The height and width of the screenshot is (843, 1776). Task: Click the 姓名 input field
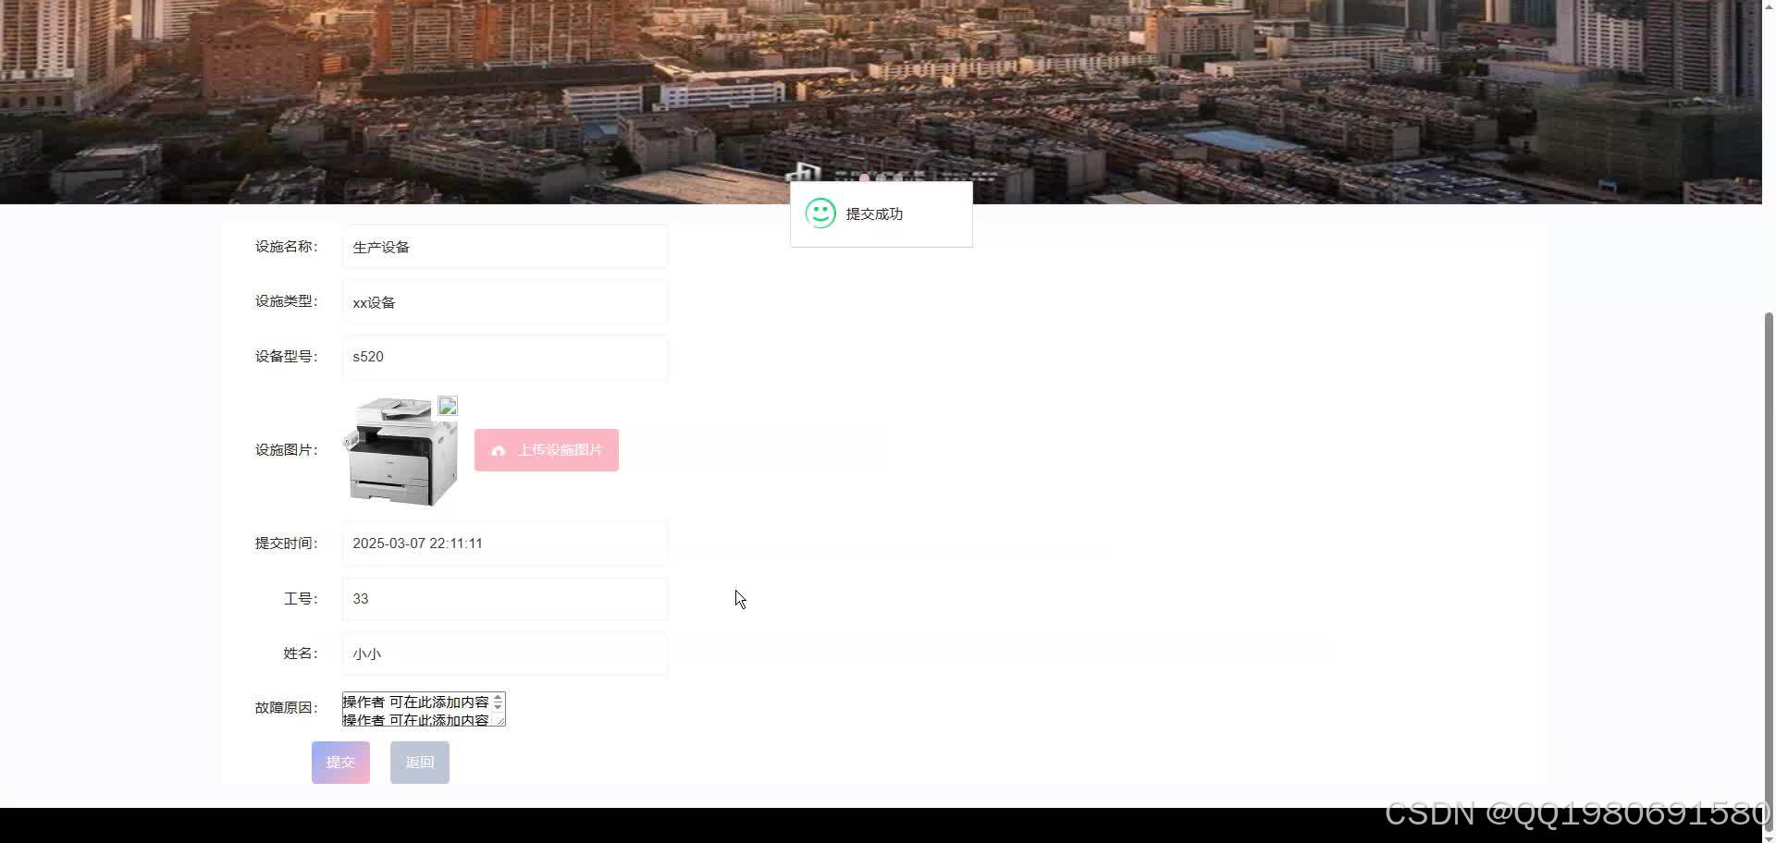pyautogui.click(x=504, y=654)
